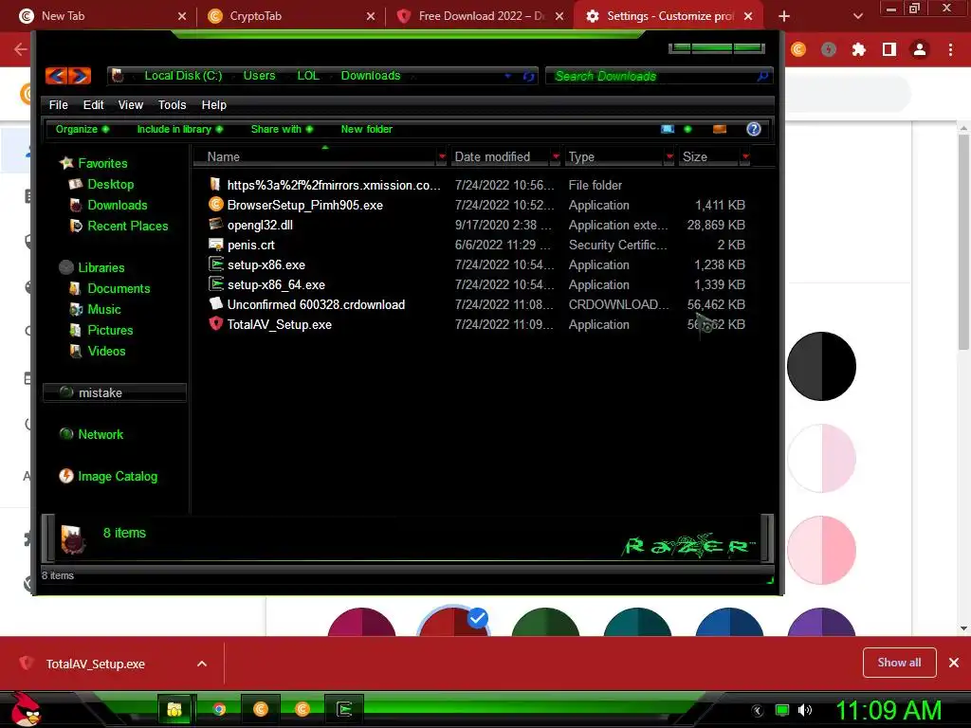
Task: Expand the TotalAV_Setup.exe download options chevron
Action: (x=202, y=664)
